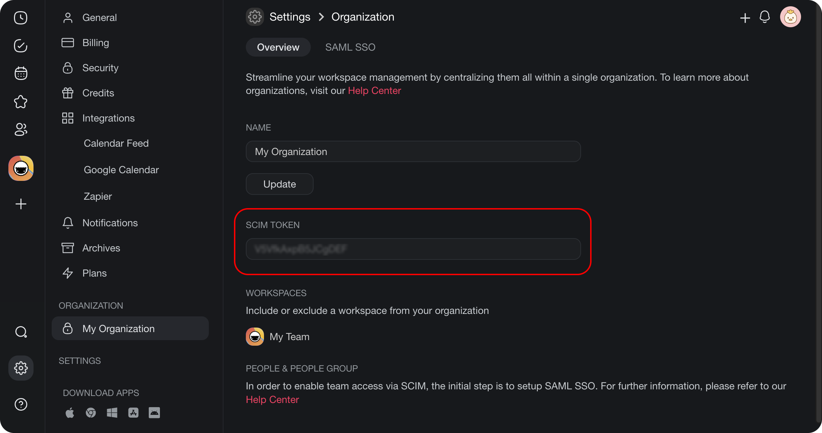Open the Help Center link about organizations
The height and width of the screenshot is (433, 822).
tap(374, 90)
